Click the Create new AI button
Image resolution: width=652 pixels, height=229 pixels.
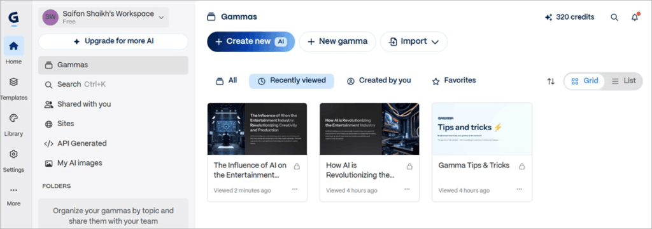click(251, 41)
